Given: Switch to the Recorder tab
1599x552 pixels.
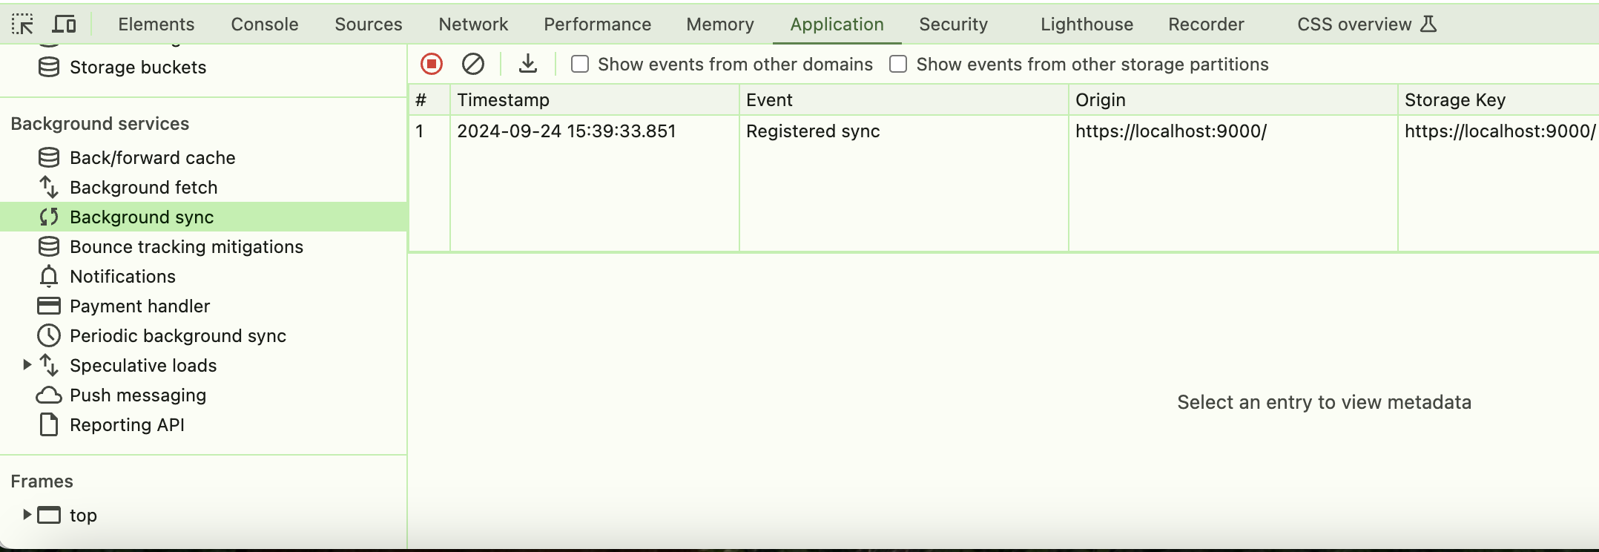Looking at the screenshot, I should tap(1206, 24).
